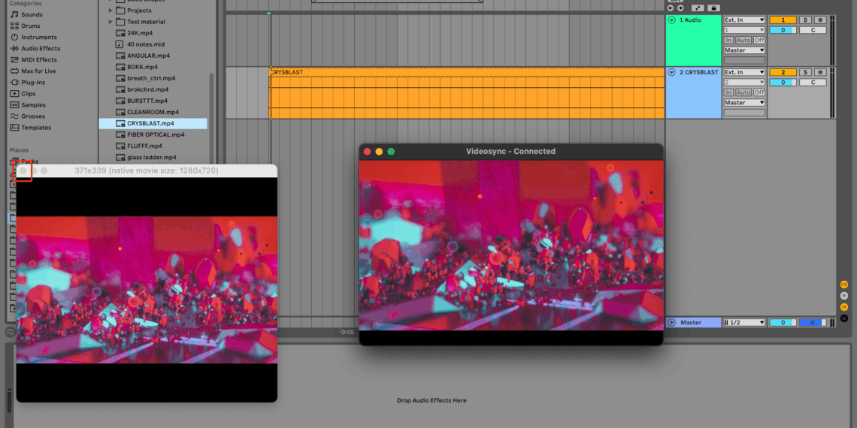Viewport: 857px width, 428px height.
Task: Open the Sounds category in browser
Action: [32, 14]
